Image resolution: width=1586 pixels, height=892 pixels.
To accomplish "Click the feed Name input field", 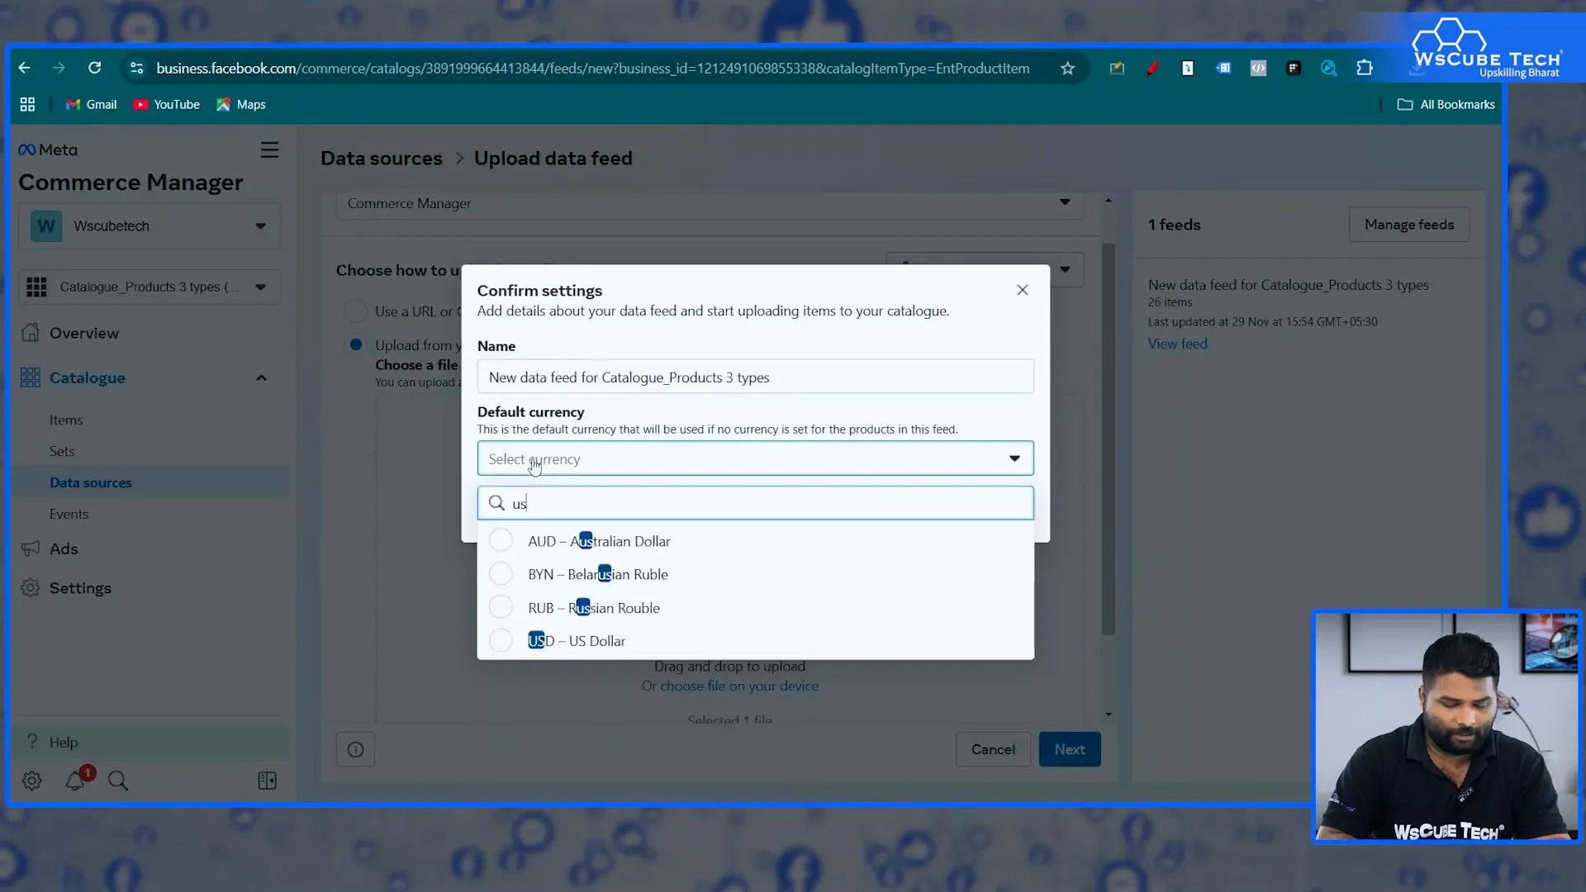I will click(755, 377).
